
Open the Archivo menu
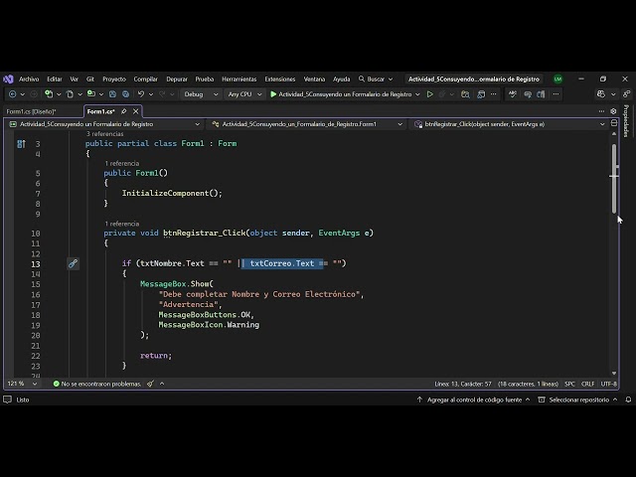(x=29, y=79)
